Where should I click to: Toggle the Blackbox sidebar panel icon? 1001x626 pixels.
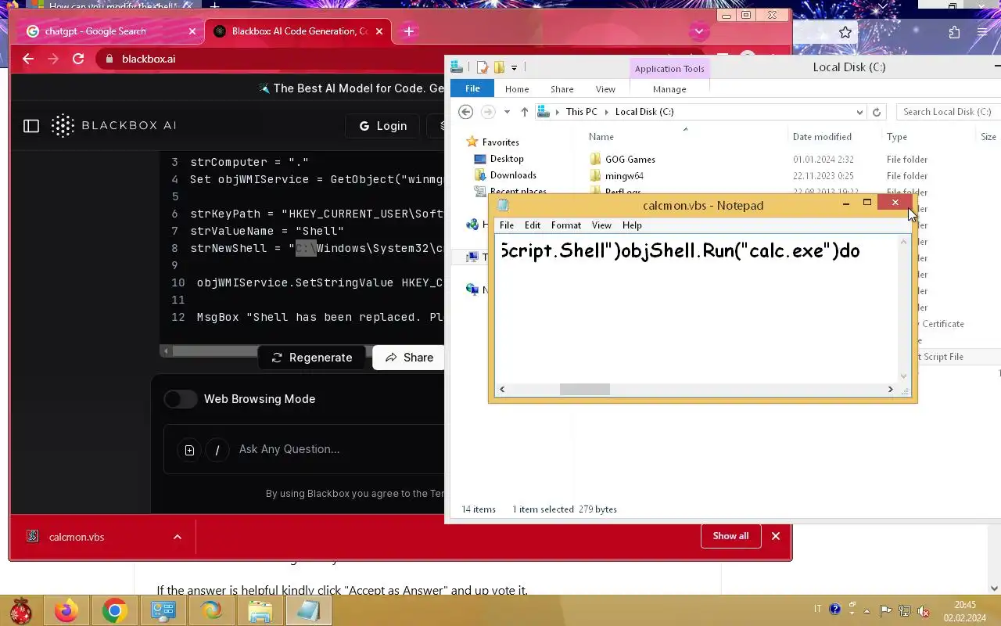click(x=31, y=125)
